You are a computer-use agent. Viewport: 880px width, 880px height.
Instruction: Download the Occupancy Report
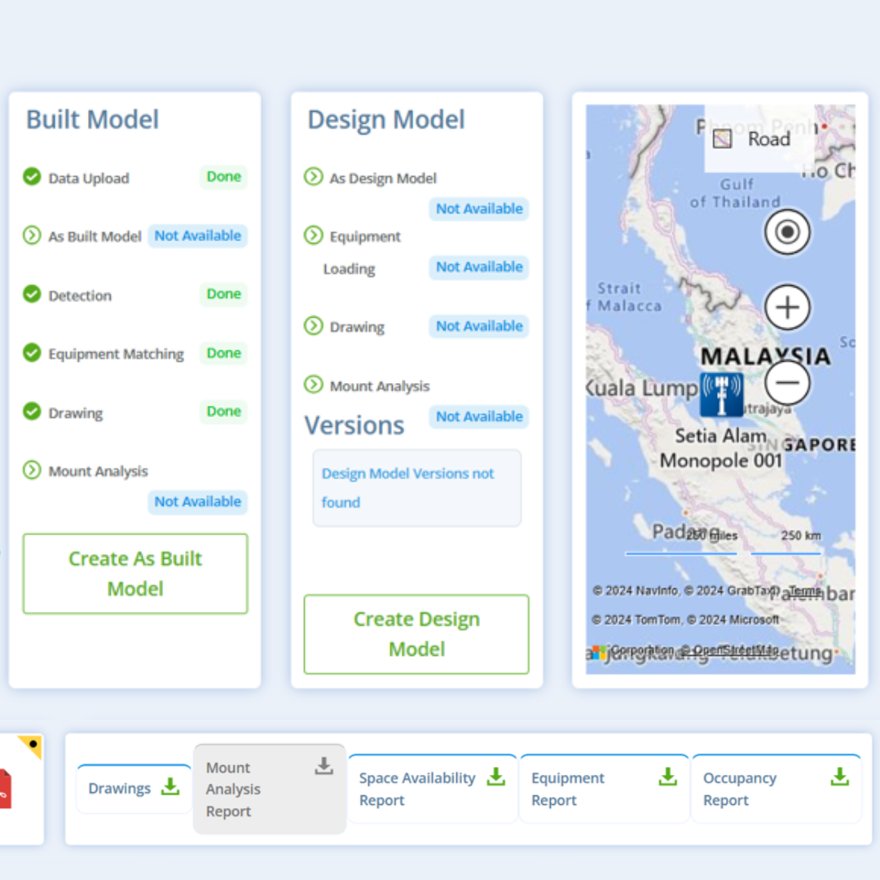click(839, 777)
